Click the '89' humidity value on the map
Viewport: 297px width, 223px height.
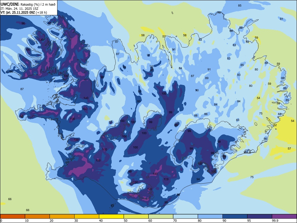click(207, 78)
